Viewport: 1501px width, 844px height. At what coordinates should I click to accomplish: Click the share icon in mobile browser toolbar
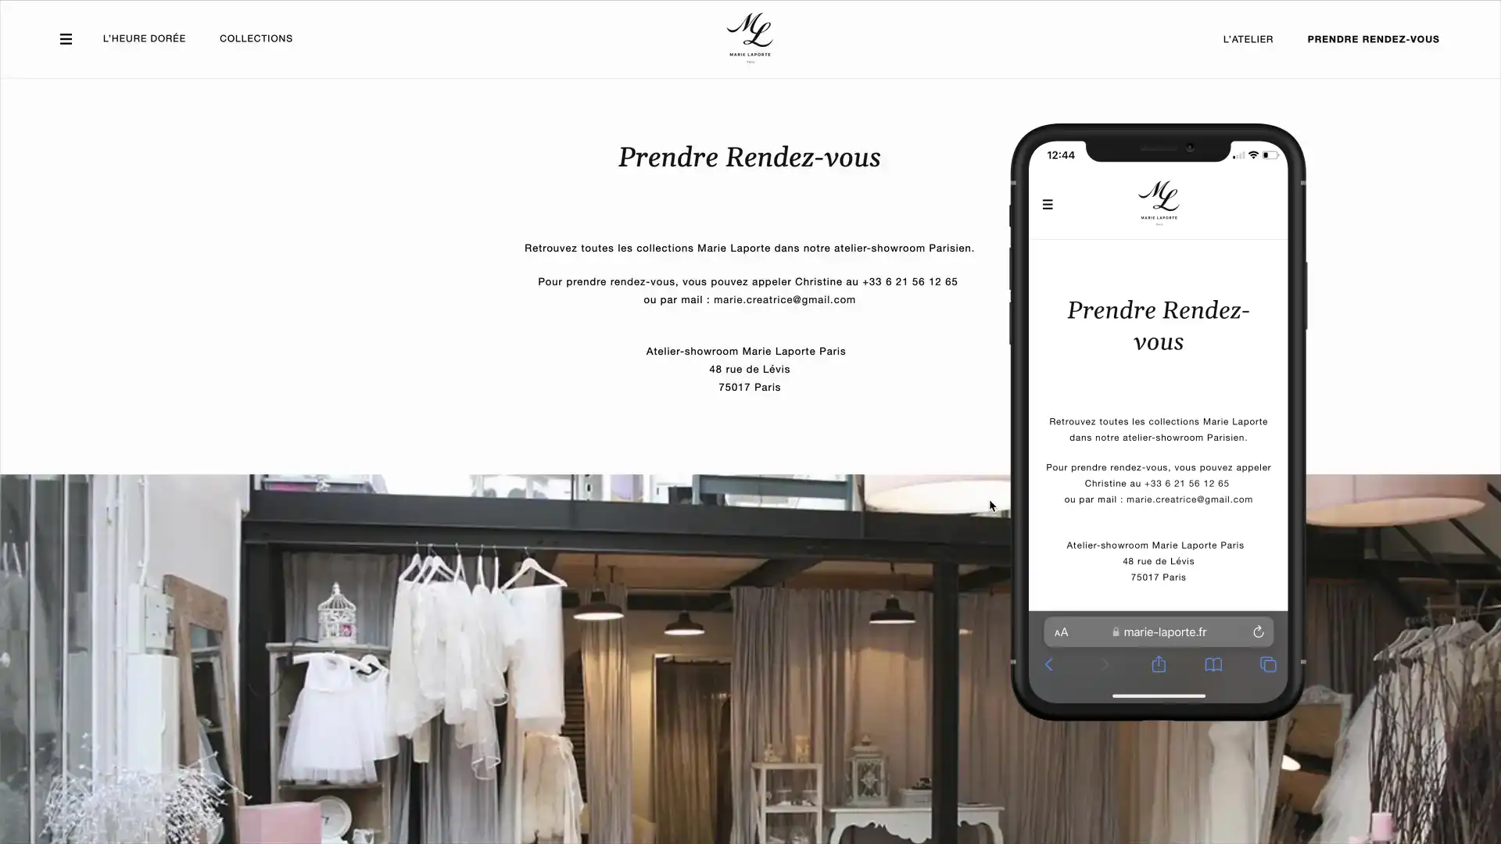tap(1158, 665)
